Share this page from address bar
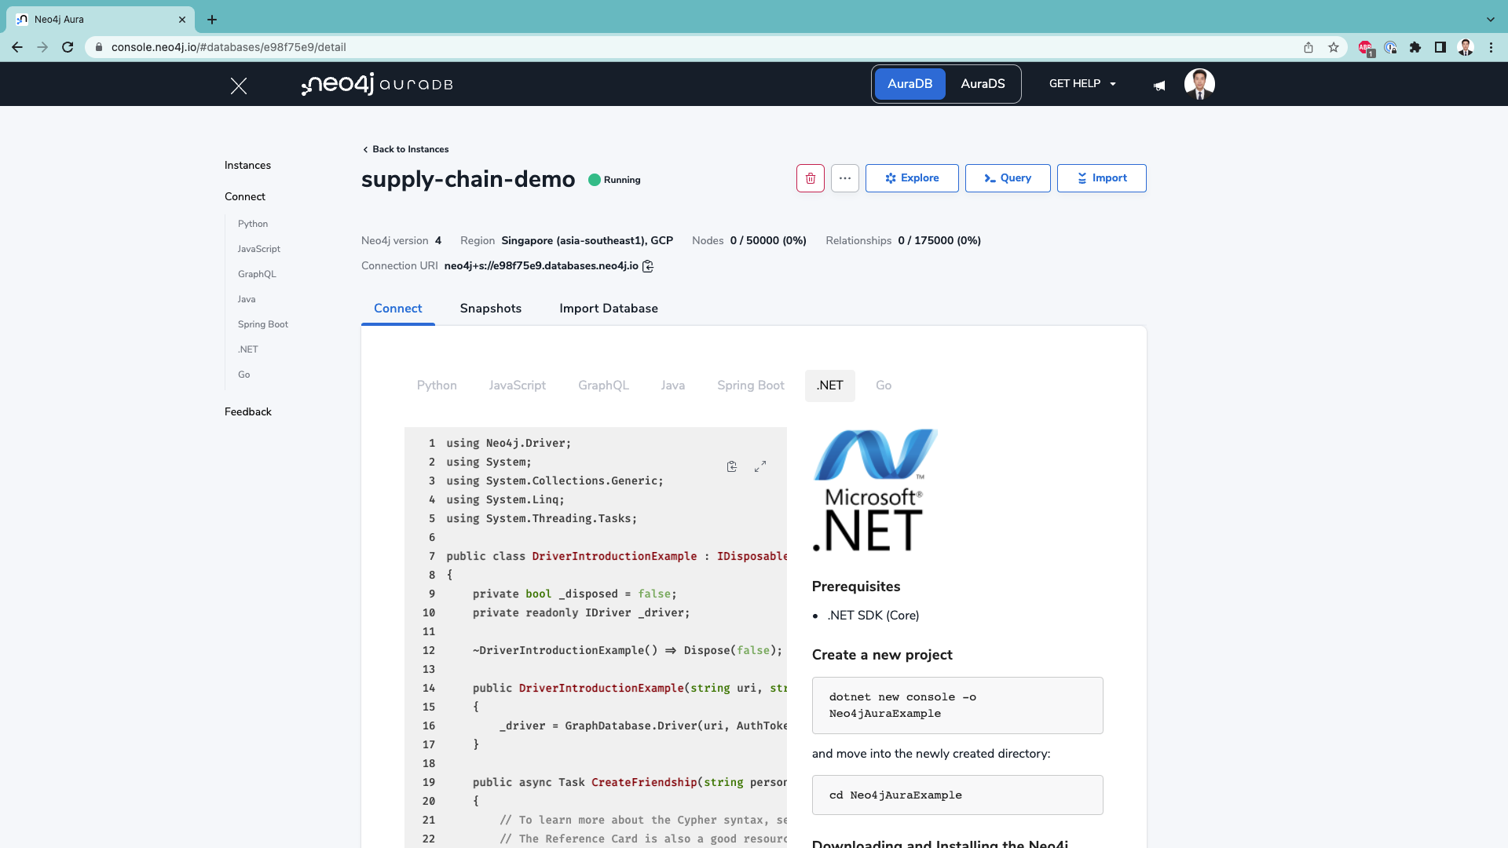This screenshot has height=848, width=1508. pyautogui.click(x=1309, y=47)
